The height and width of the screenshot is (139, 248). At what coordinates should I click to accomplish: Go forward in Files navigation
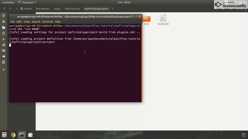(x=10, y=8)
